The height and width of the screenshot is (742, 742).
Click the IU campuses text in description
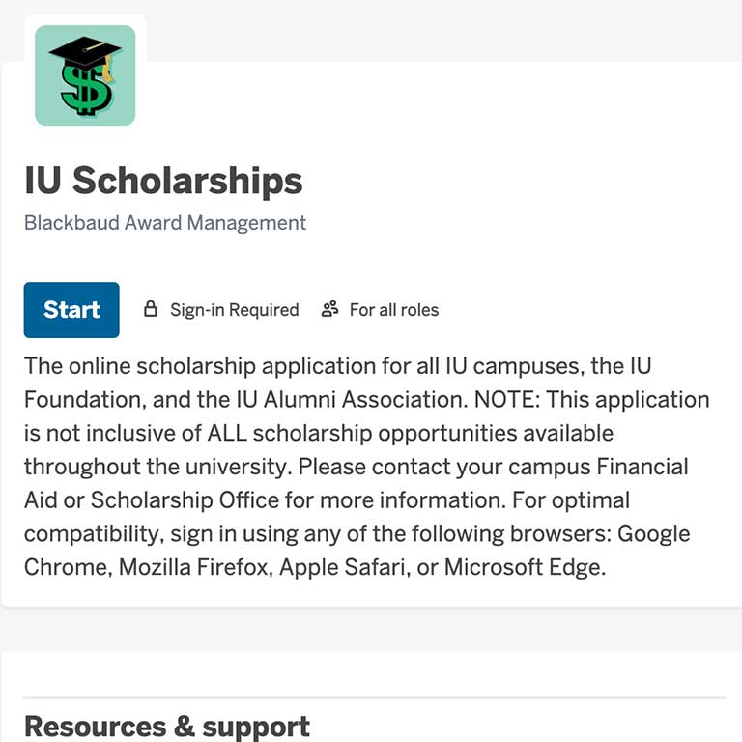point(506,367)
